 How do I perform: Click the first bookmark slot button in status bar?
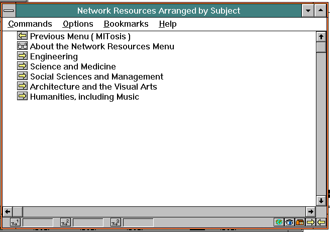[x=15, y=222]
